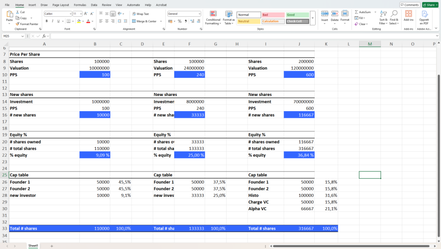The image size is (441, 249).
Task: Click the Cut scissors icon
Action: click(17, 12)
